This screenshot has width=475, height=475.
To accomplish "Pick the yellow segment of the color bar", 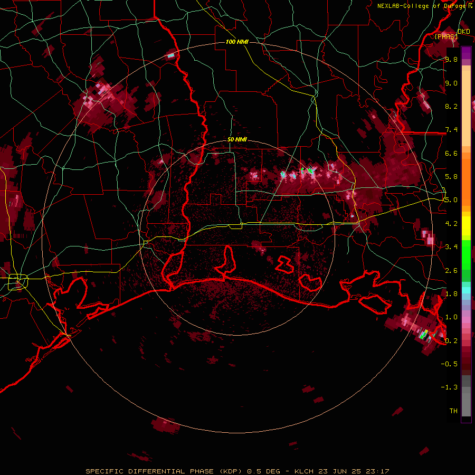I will 466,226.
